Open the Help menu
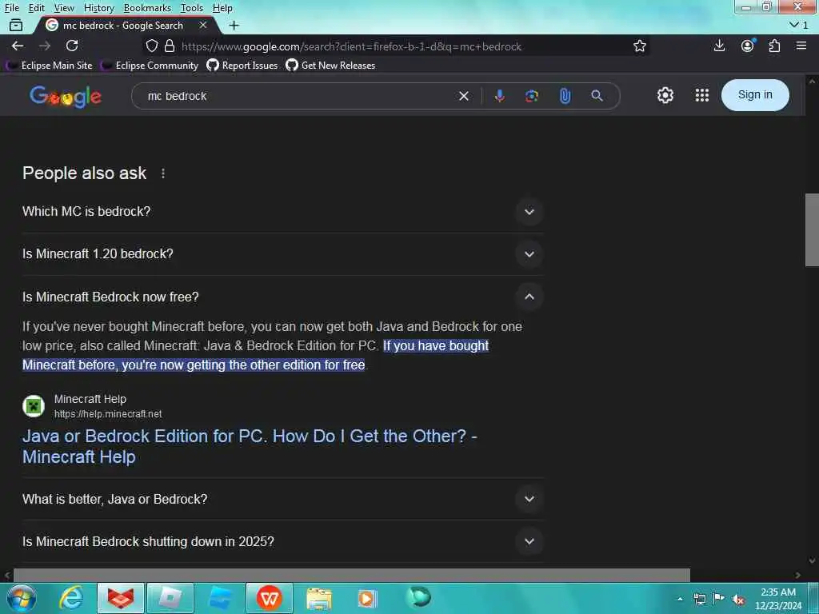 pos(222,8)
